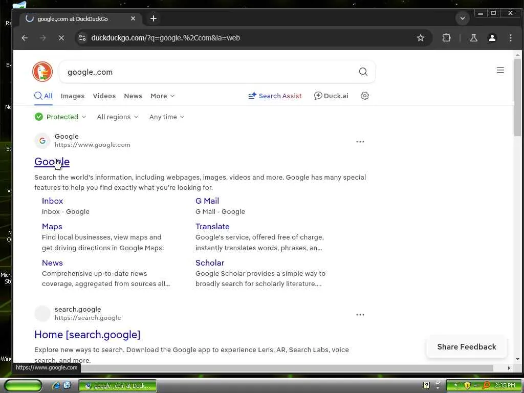This screenshot has width=524, height=393.
Task: Open the Chrome Labs flask icon
Action: 474,38
